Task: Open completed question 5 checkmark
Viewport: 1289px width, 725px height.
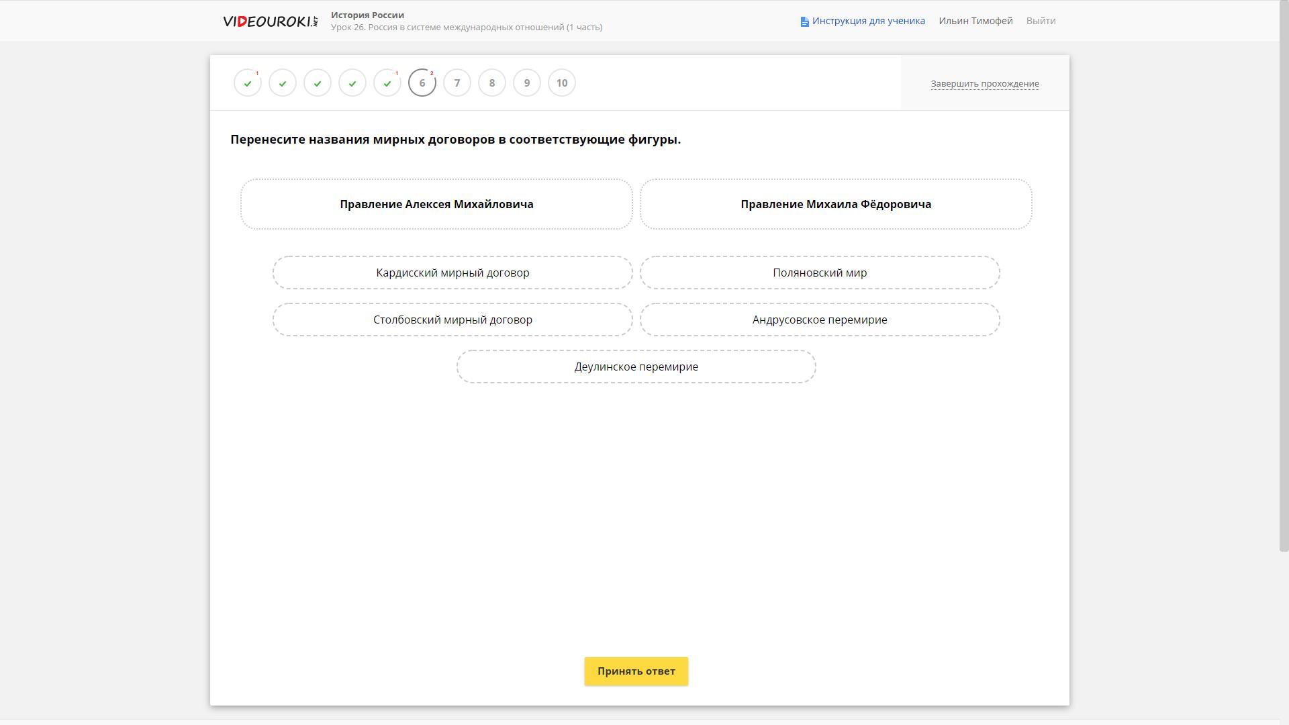Action: tap(387, 83)
